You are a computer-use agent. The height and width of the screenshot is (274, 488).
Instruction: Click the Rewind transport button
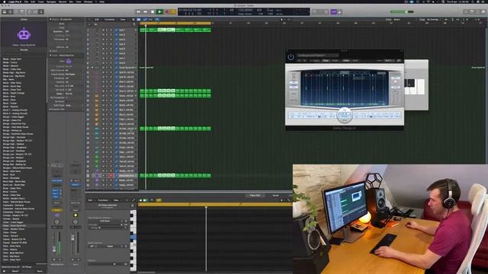(x=138, y=12)
